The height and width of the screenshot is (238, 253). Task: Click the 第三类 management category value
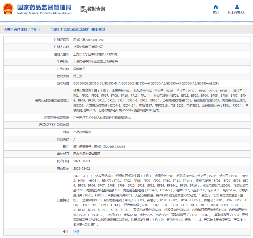click(78, 76)
